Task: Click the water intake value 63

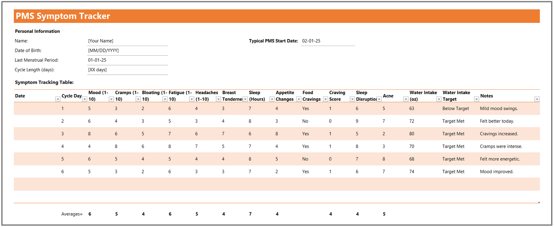Action: [412, 109]
